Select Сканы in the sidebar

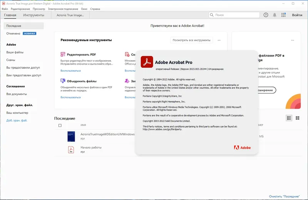tap(11, 60)
